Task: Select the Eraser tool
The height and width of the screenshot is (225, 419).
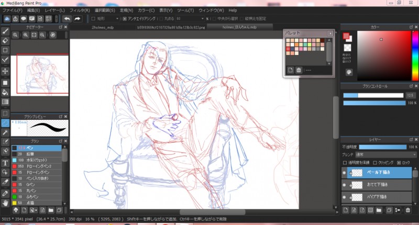Action: point(5,41)
